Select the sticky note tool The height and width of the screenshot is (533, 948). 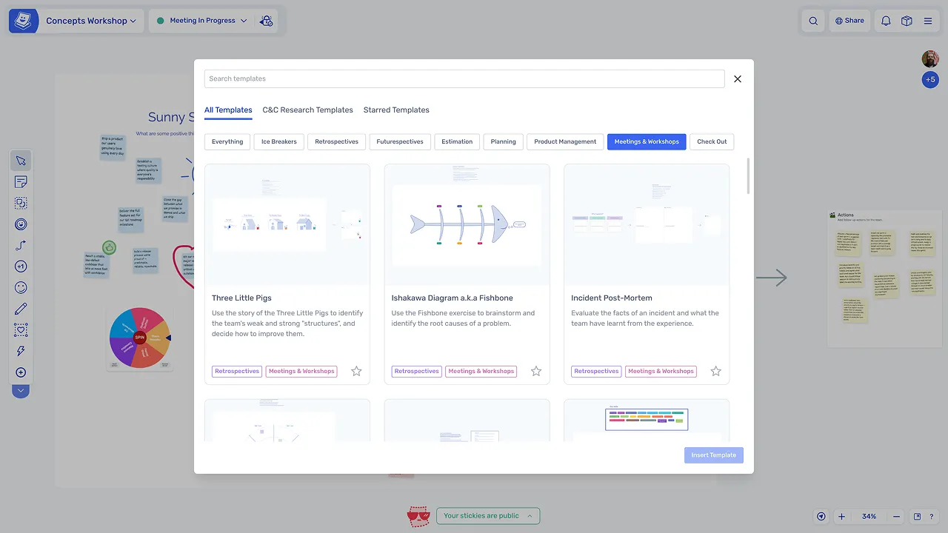pyautogui.click(x=21, y=182)
